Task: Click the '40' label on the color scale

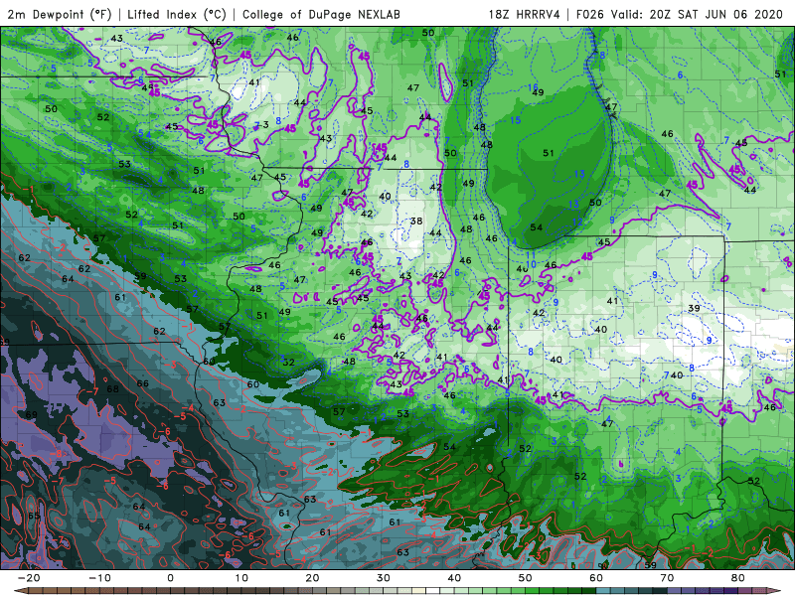Action: (x=454, y=578)
